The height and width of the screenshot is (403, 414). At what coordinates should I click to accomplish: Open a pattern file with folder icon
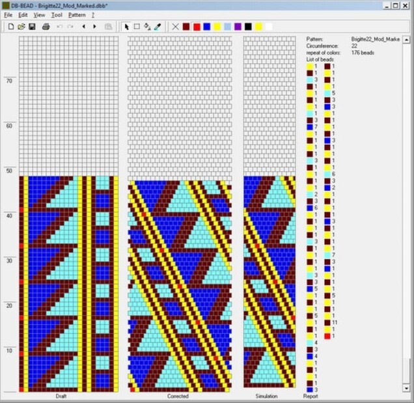click(21, 27)
